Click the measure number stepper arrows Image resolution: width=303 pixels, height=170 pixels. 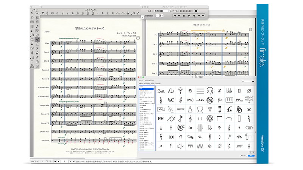tap(170, 11)
